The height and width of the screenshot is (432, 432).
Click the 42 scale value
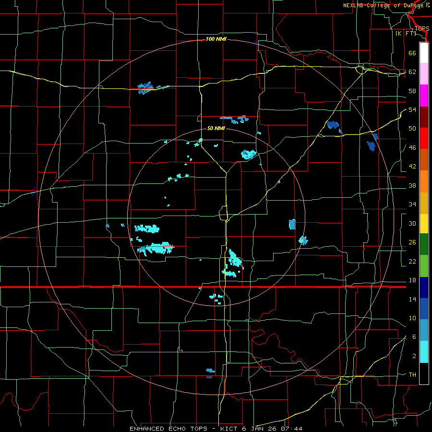pos(412,167)
